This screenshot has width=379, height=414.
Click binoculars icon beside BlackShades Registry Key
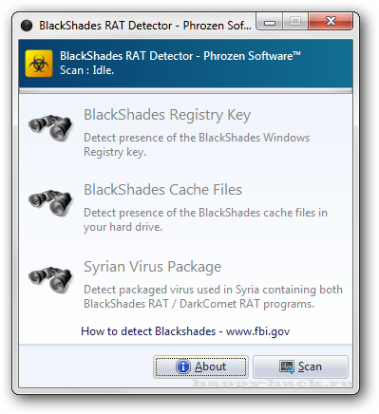50,127
